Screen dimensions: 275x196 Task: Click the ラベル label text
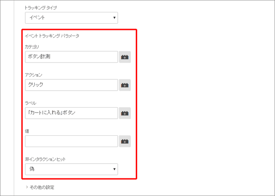point(31,103)
